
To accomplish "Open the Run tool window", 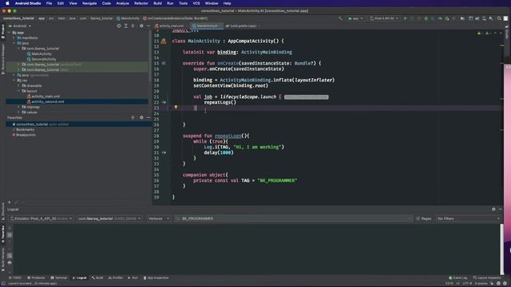I will pyautogui.click(x=133, y=278).
